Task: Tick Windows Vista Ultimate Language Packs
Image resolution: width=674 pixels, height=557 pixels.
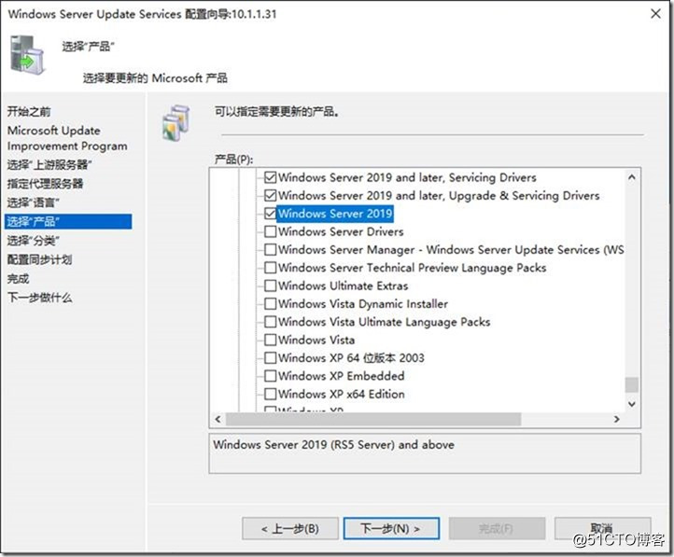Action: (270, 322)
